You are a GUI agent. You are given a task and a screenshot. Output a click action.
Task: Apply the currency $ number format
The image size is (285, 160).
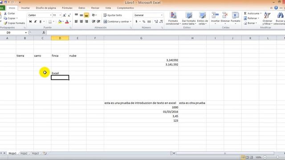point(136,22)
